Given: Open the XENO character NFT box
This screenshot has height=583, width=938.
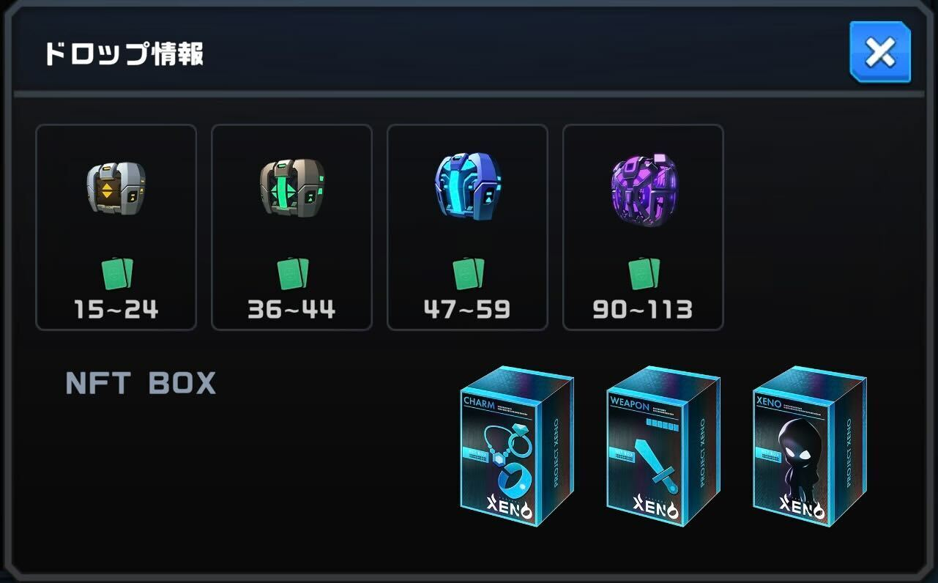Looking at the screenshot, I should (x=810, y=446).
